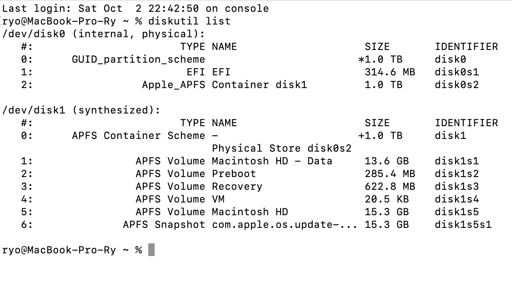Select the 'disk0s1' identifier
512x306 pixels.
pyautogui.click(x=457, y=72)
